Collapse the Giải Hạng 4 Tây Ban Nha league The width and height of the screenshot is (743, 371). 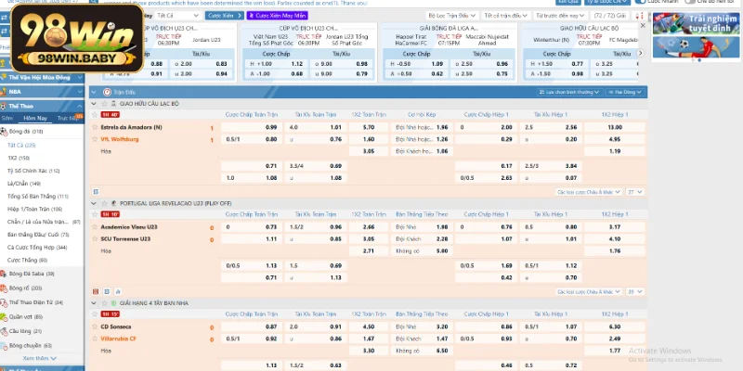pyautogui.click(x=94, y=303)
